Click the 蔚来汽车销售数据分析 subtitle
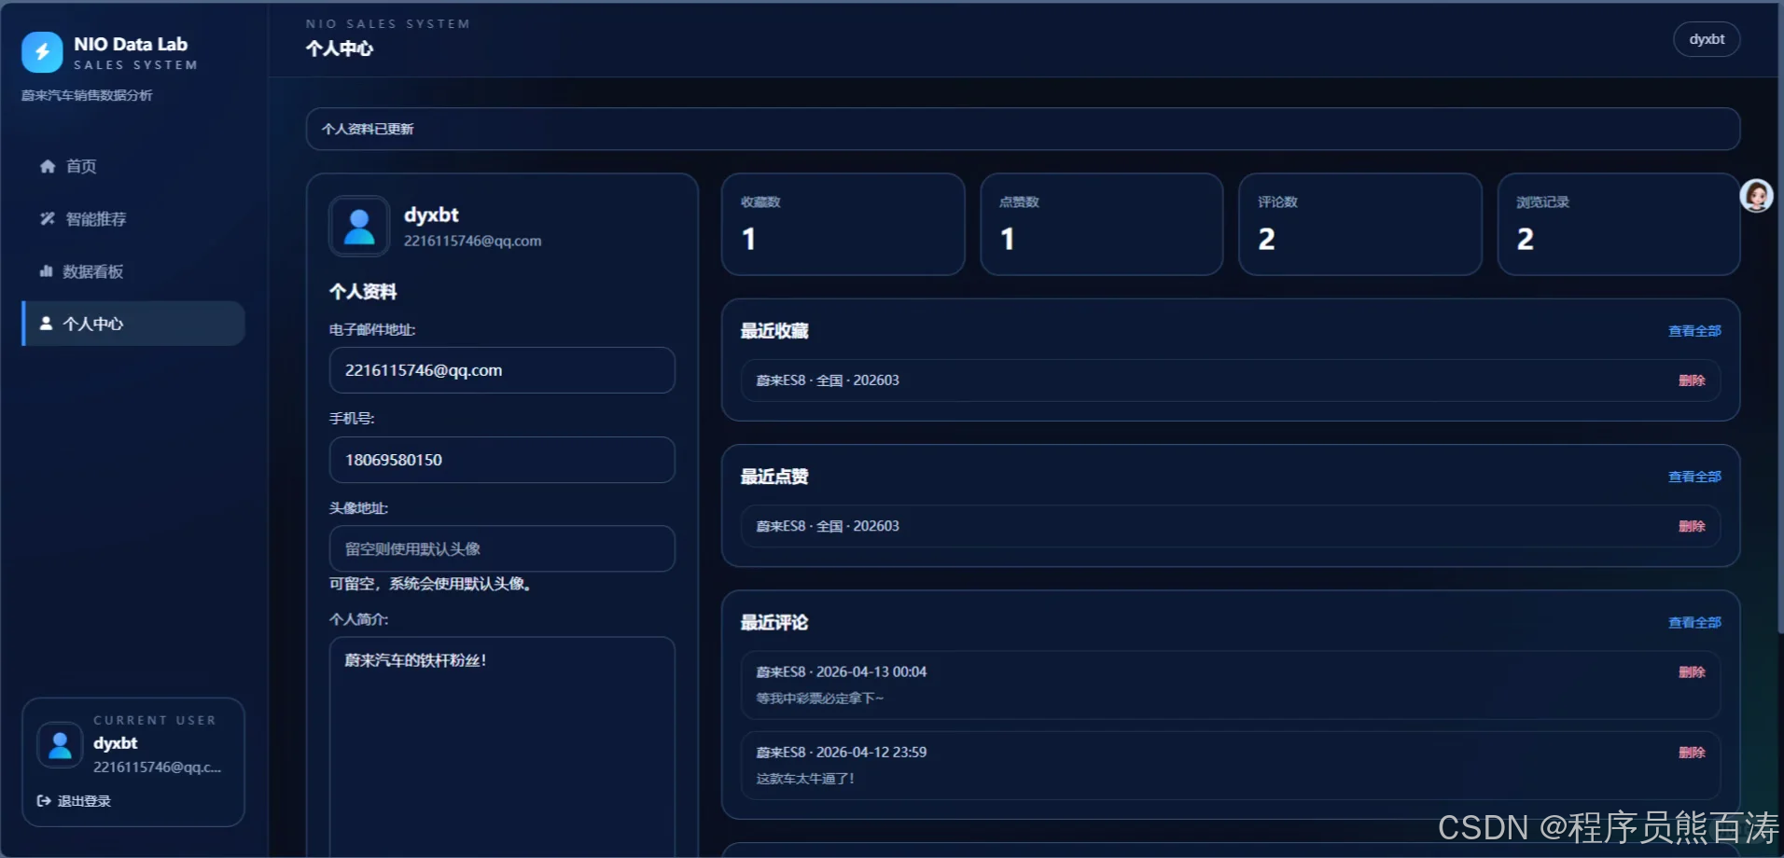 coord(87,95)
